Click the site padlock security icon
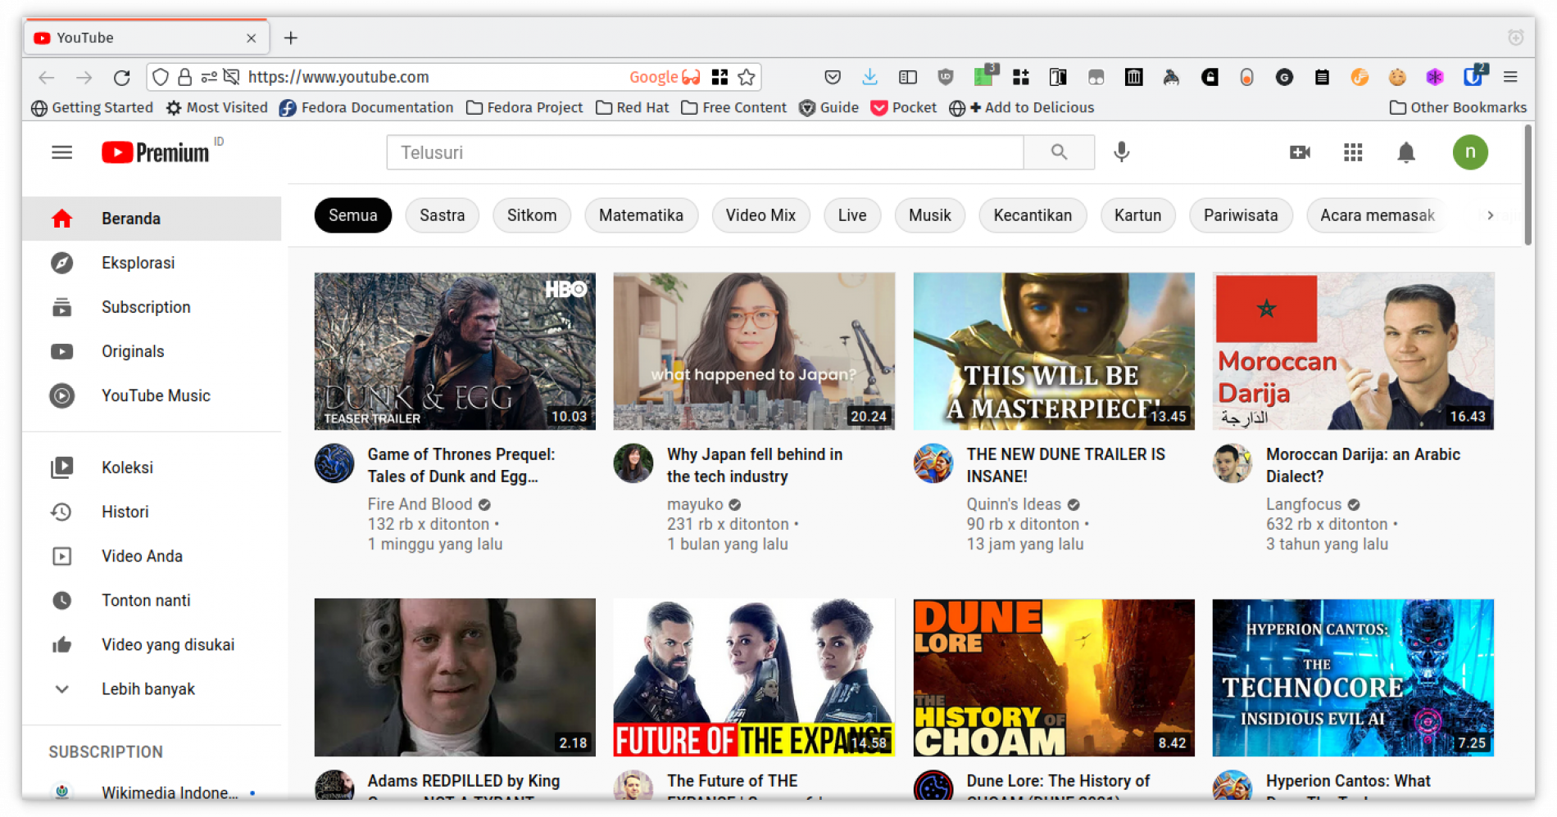The image size is (1557, 817). [x=184, y=77]
